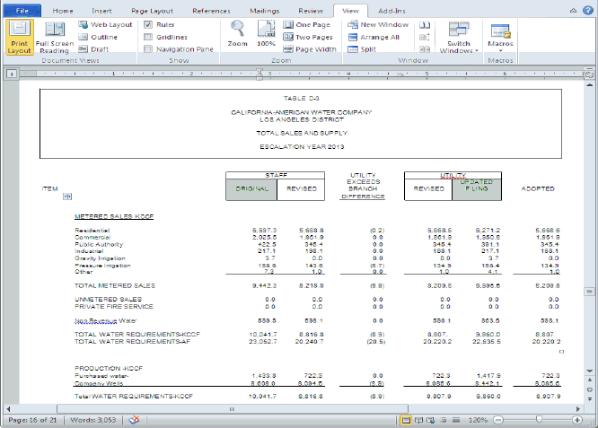Screen dimensions: 598x428
Task: Click the Words: 3,053 count in status bar
Action: (x=92, y=419)
